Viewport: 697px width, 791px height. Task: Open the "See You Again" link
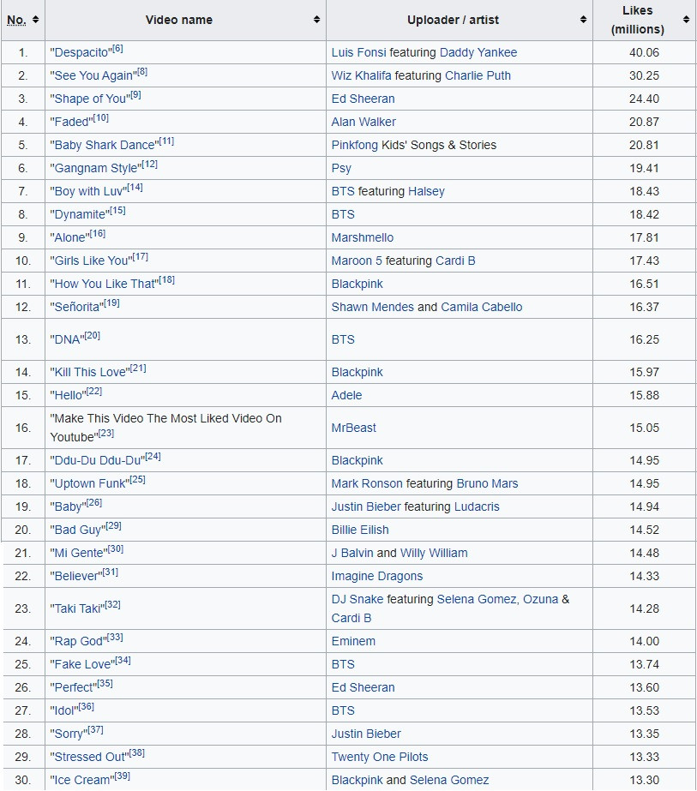[x=93, y=76]
